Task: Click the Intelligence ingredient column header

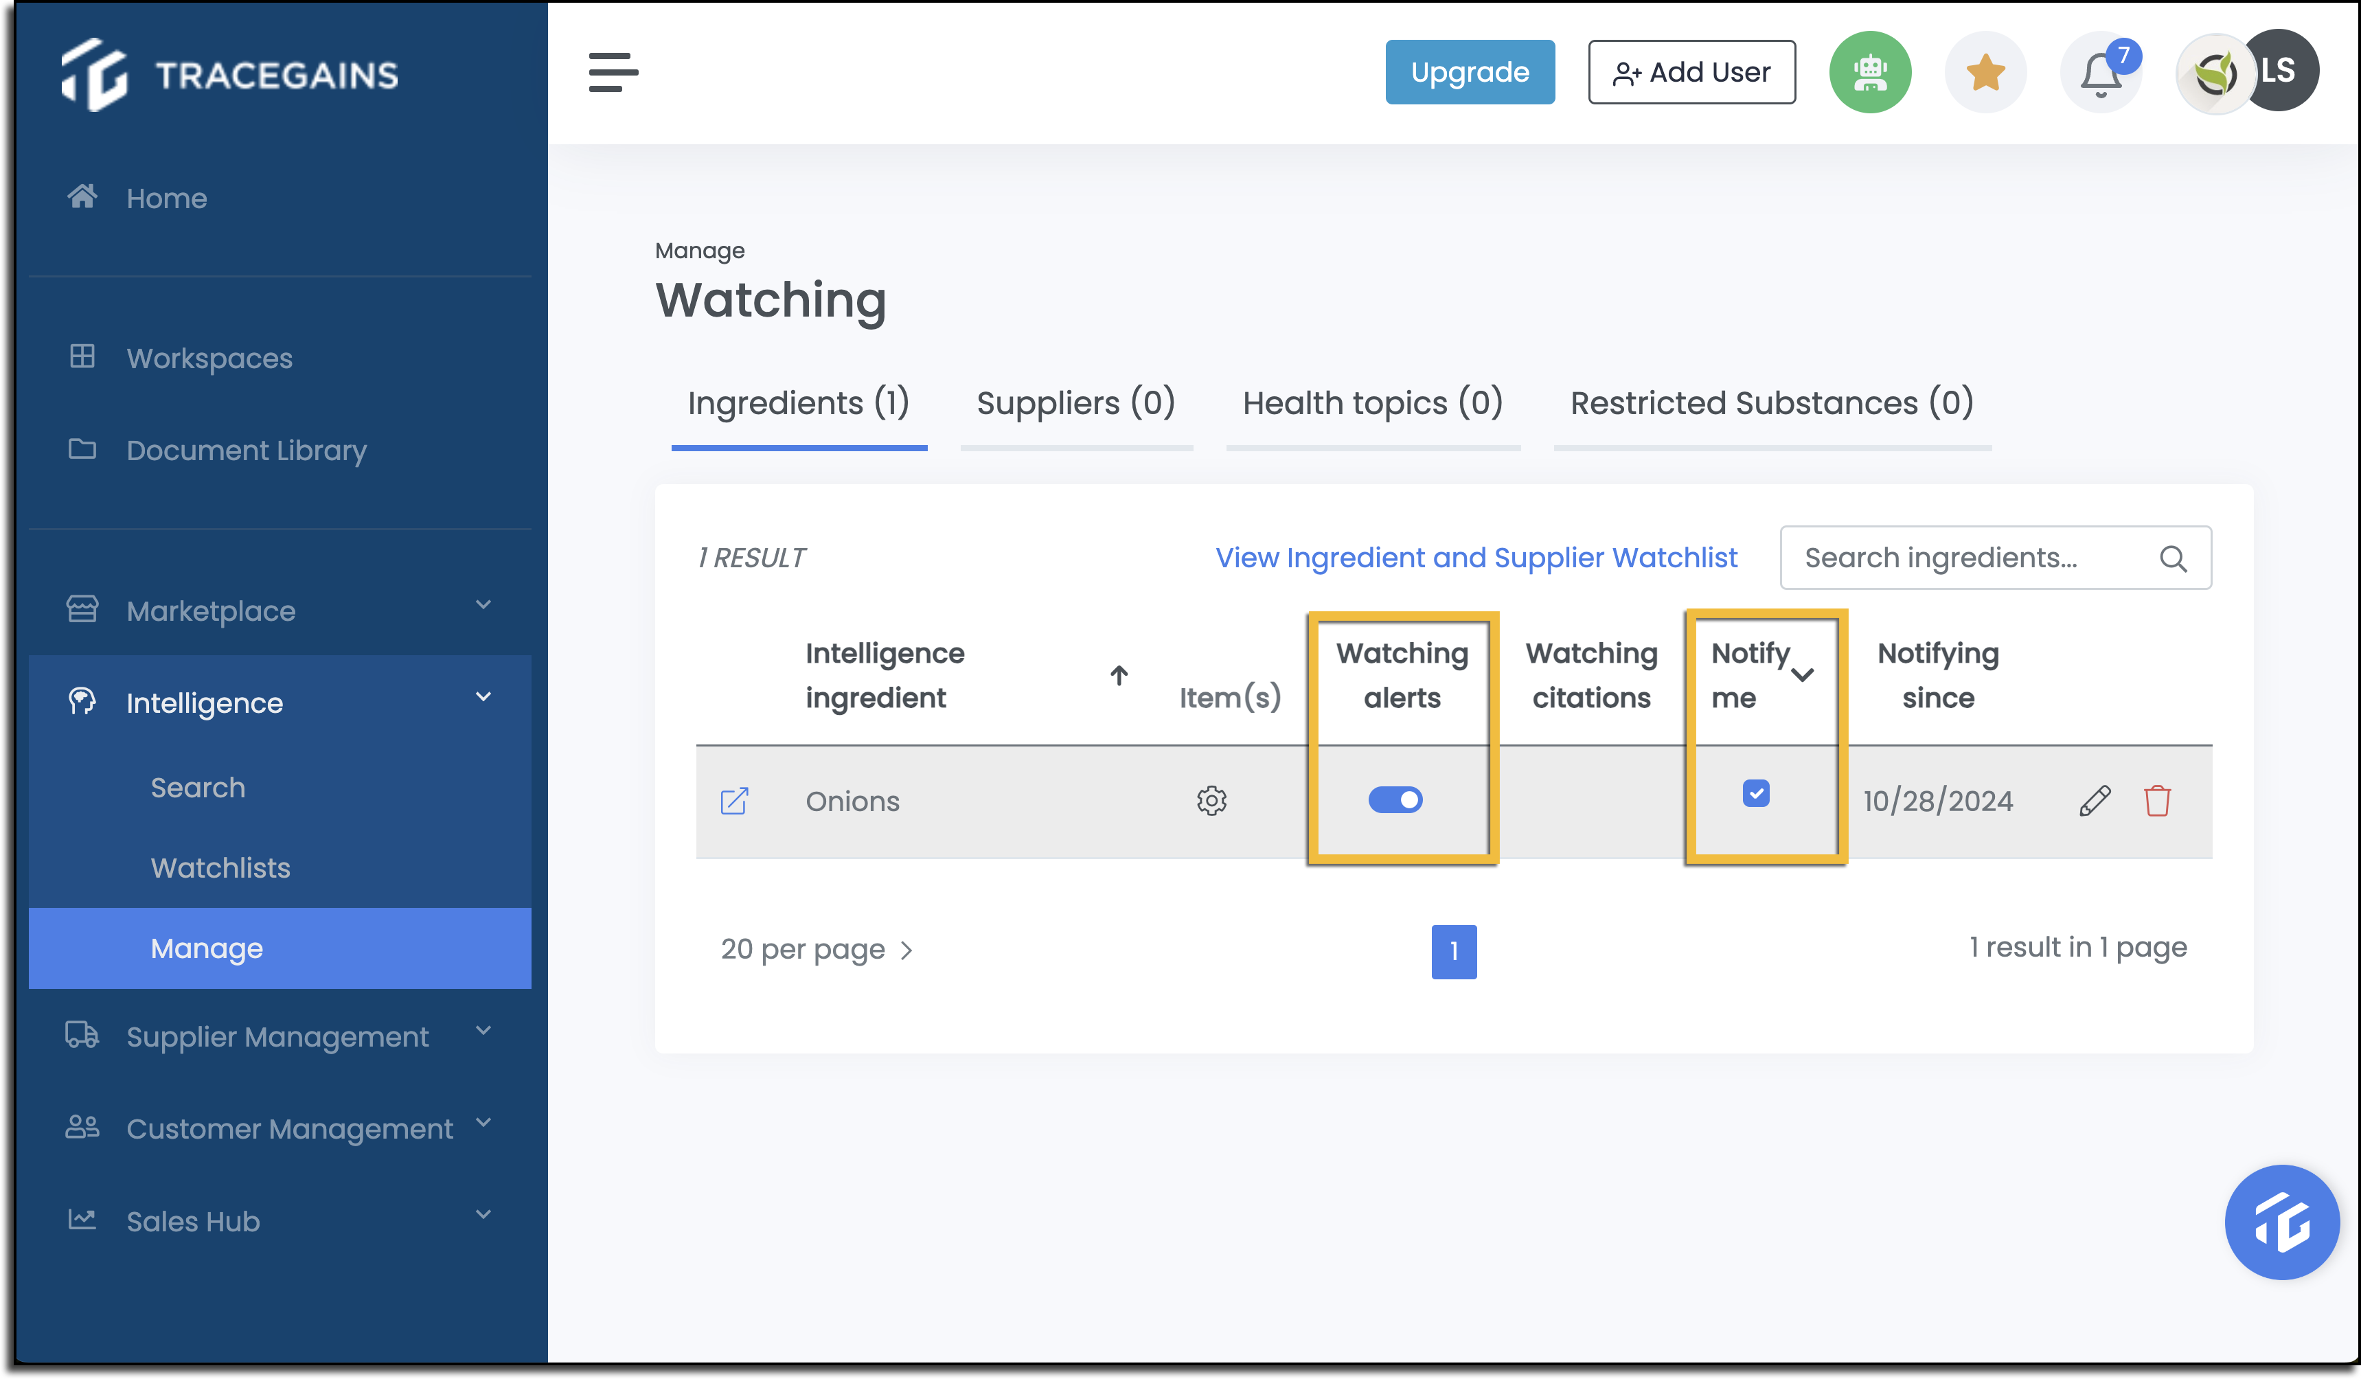Action: tap(885, 676)
